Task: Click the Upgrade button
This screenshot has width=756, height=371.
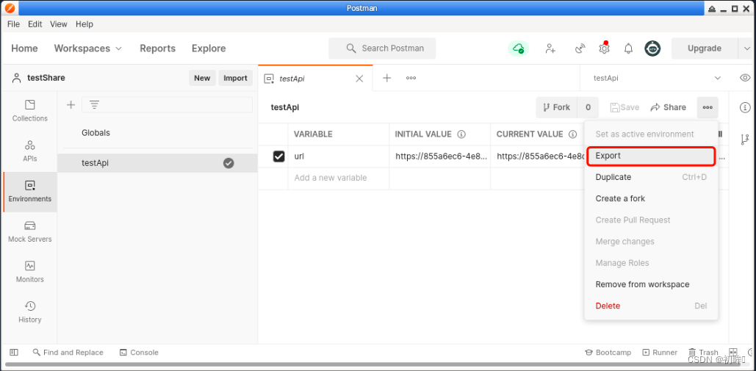Action: tap(705, 48)
